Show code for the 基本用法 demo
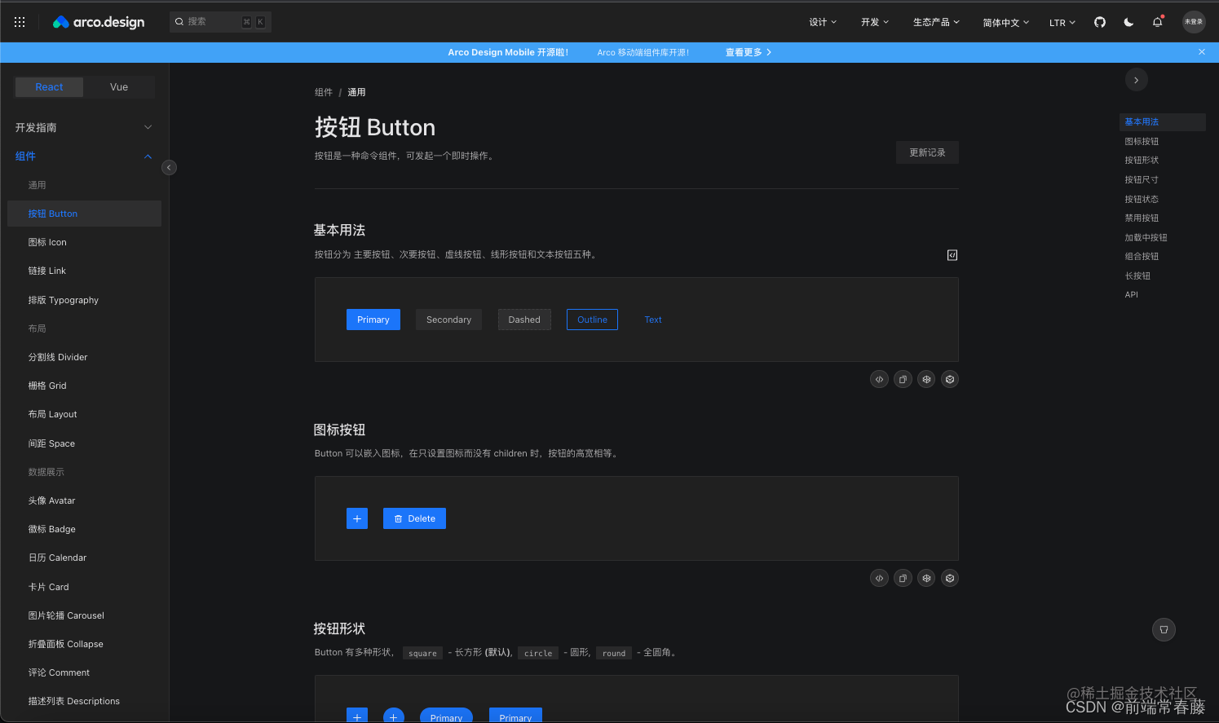The width and height of the screenshot is (1219, 723). (x=879, y=379)
